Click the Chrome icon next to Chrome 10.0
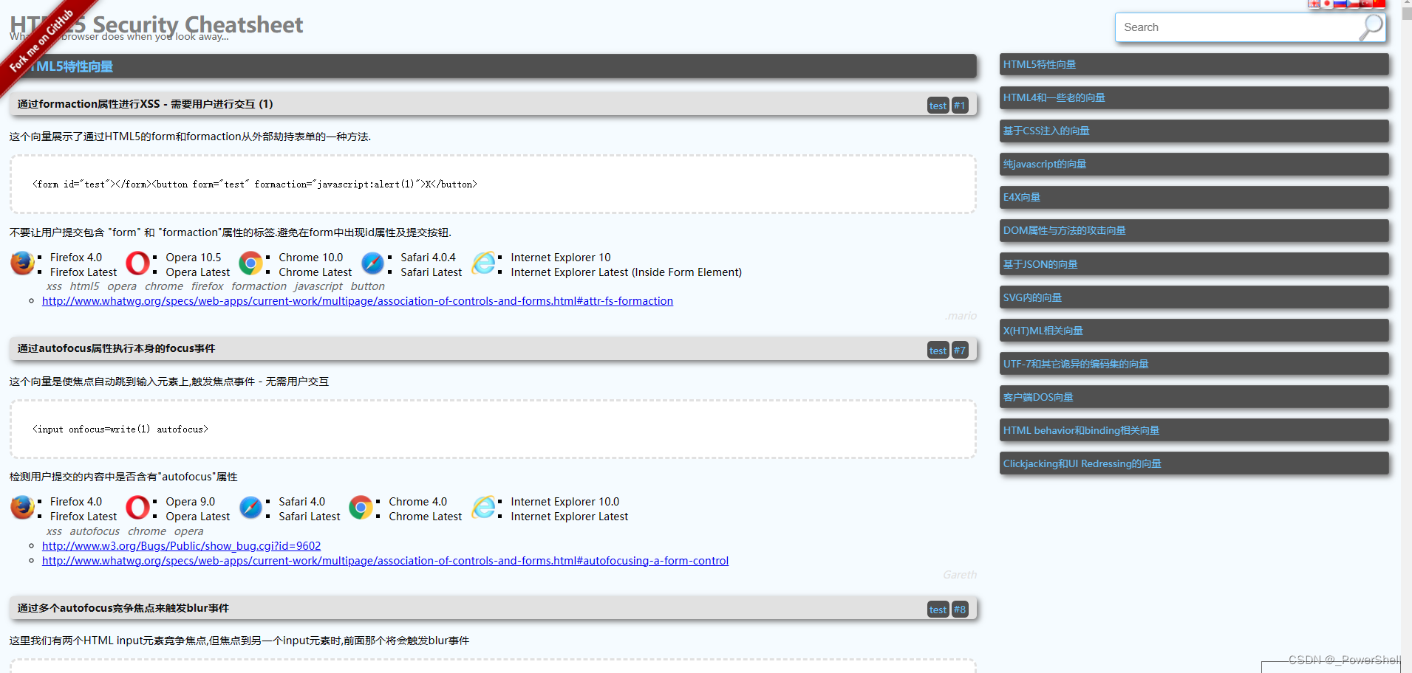Viewport: 1412px width, 673px height. tap(250, 263)
